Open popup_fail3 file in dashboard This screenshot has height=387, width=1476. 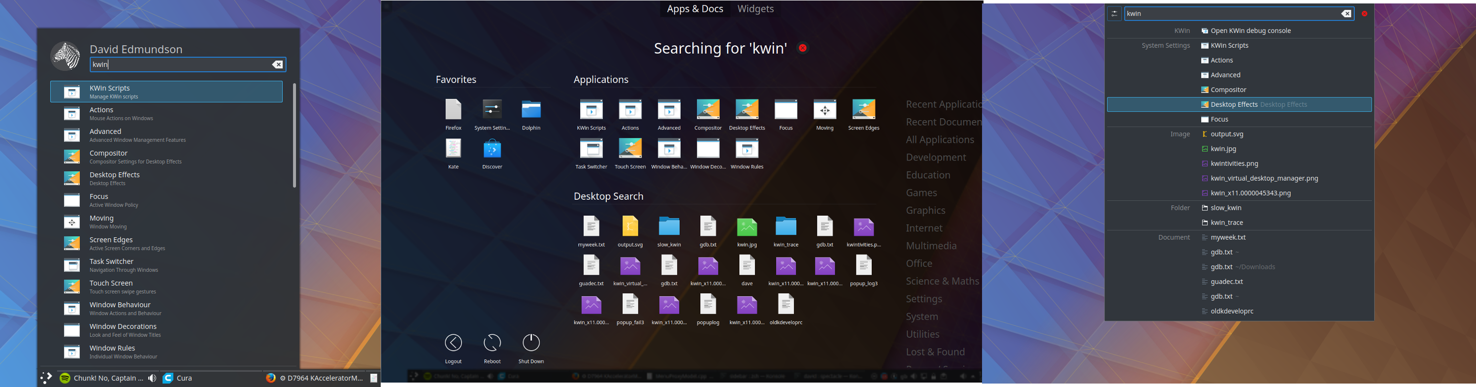point(630,309)
